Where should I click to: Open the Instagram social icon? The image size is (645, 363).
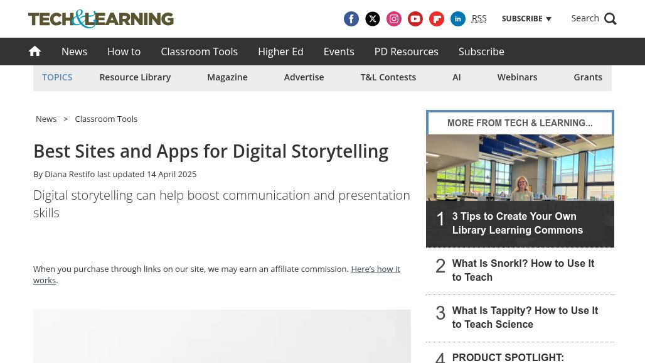pos(394,19)
